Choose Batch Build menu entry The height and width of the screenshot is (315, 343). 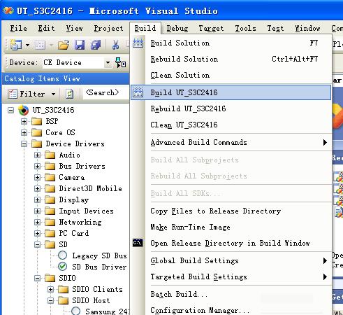click(231, 294)
